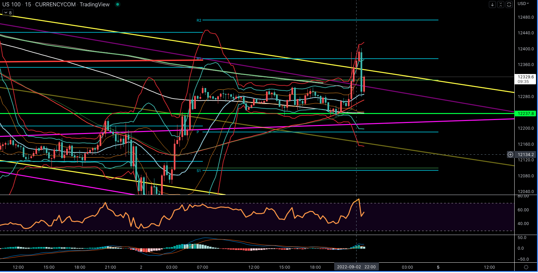
Task: Click the R2 pivot level label
Action: [199, 21]
